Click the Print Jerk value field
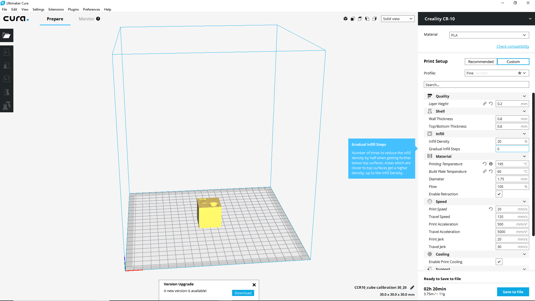Viewport: 535px width, 301px height. pos(512,239)
